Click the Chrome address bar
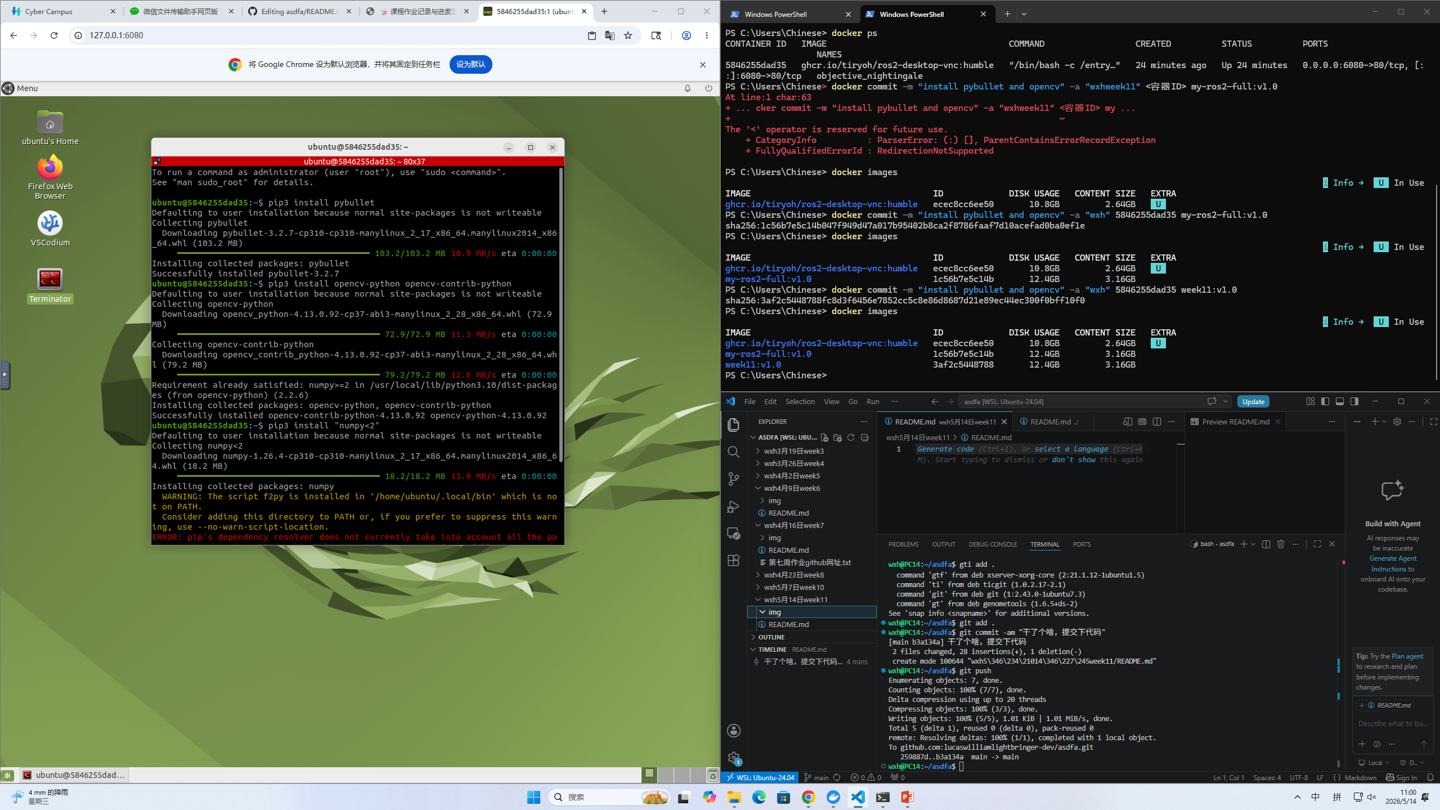The height and width of the screenshot is (810, 1440). coord(332,35)
